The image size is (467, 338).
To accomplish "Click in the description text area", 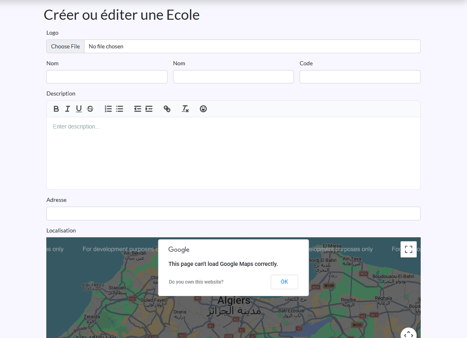I will [x=233, y=153].
